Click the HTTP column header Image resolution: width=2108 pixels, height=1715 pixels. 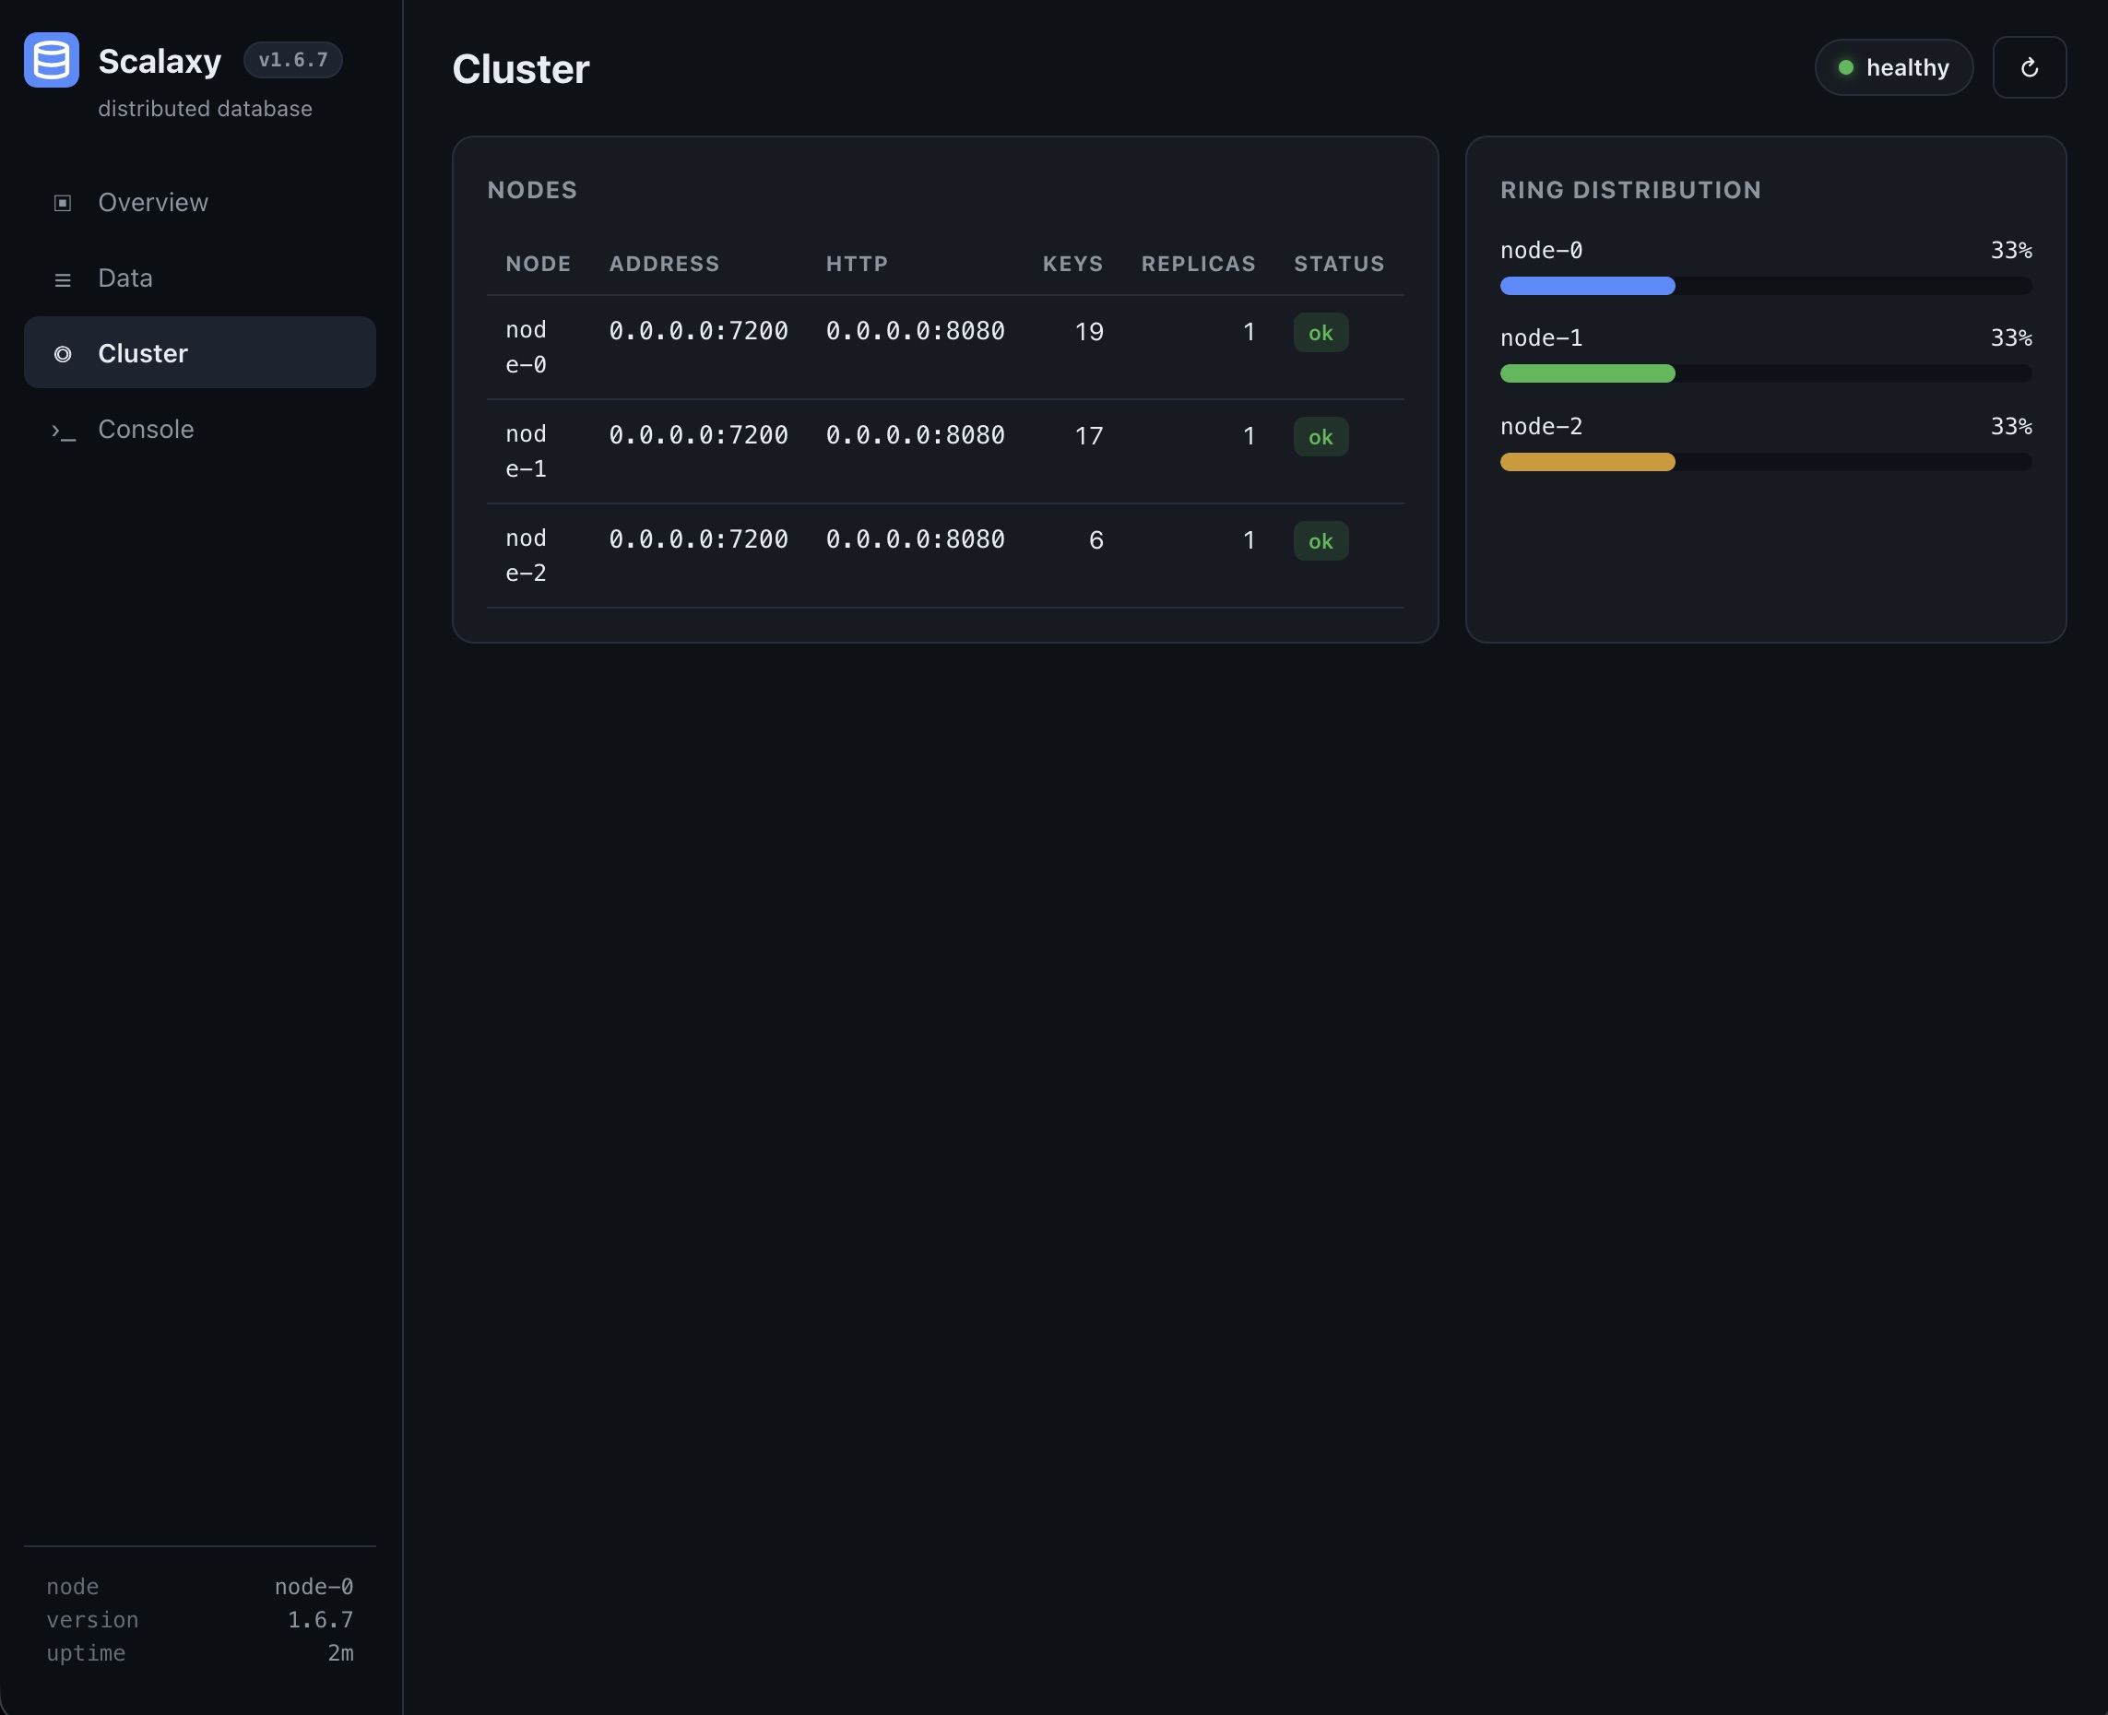(x=857, y=264)
